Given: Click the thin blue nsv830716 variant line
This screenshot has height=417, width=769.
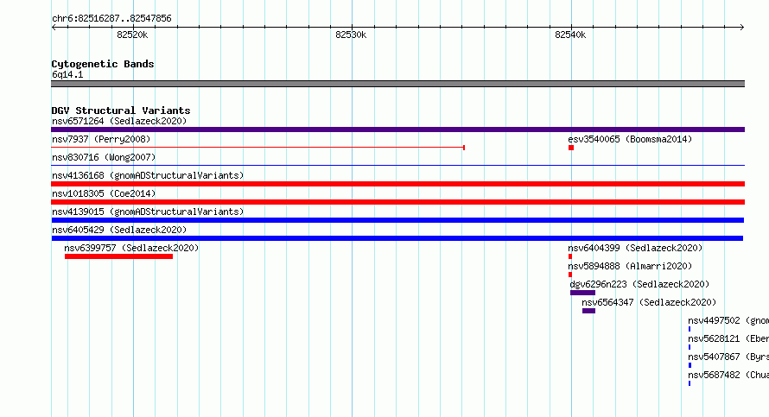Looking at the screenshot, I should (397, 166).
